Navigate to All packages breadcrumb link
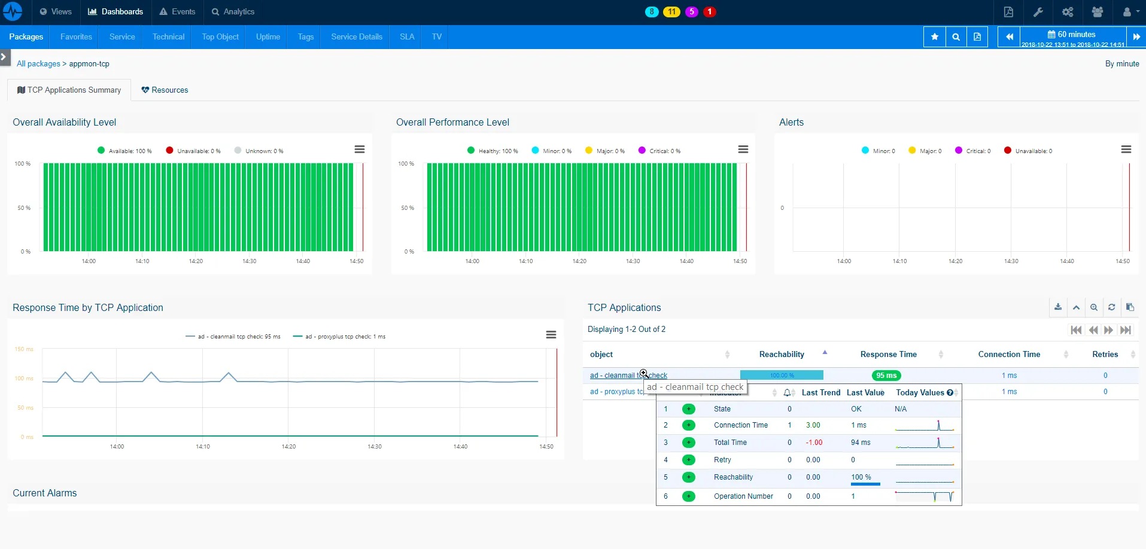 [38, 63]
